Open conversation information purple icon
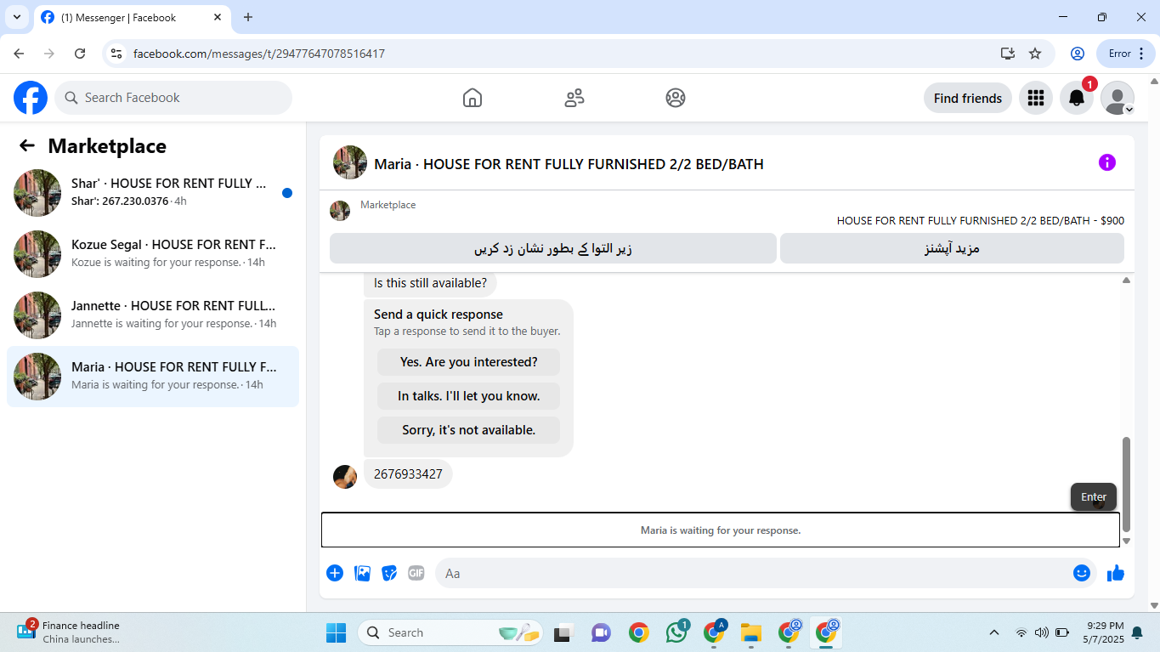This screenshot has height=652, width=1160. click(x=1107, y=162)
